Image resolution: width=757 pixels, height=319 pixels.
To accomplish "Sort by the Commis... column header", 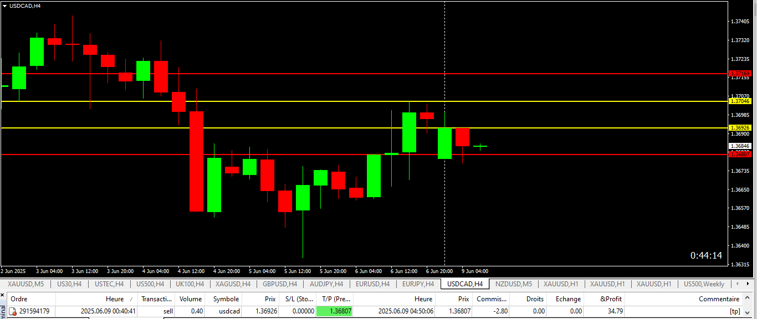I will click(x=491, y=299).
